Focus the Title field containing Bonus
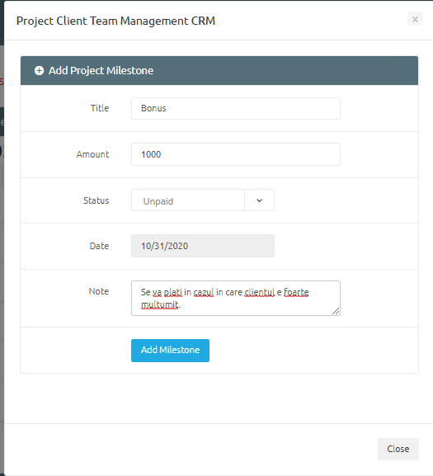The height and width of the screenshot is (476, 433). 236,108
